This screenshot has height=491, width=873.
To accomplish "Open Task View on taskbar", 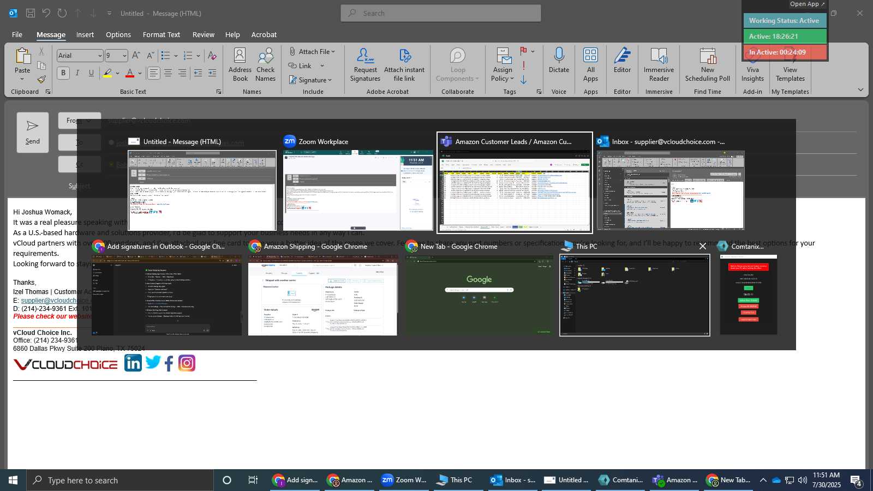I will point(253,480).
